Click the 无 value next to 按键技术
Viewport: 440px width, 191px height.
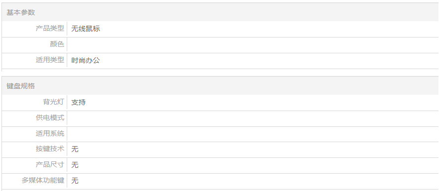coord(75,149)
